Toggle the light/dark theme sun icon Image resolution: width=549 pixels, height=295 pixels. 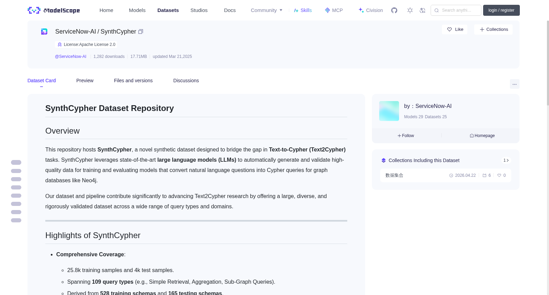tap(410, 10)
